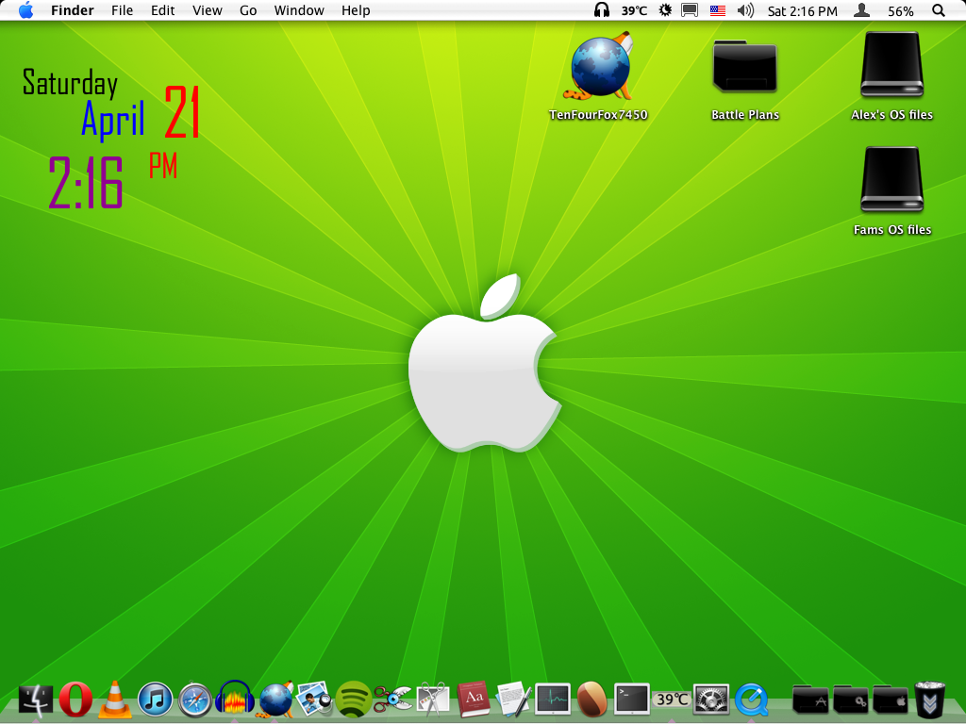966x724 pixels.
Task: Open the Apple-logo folder in dock
Action: (891, 700)
